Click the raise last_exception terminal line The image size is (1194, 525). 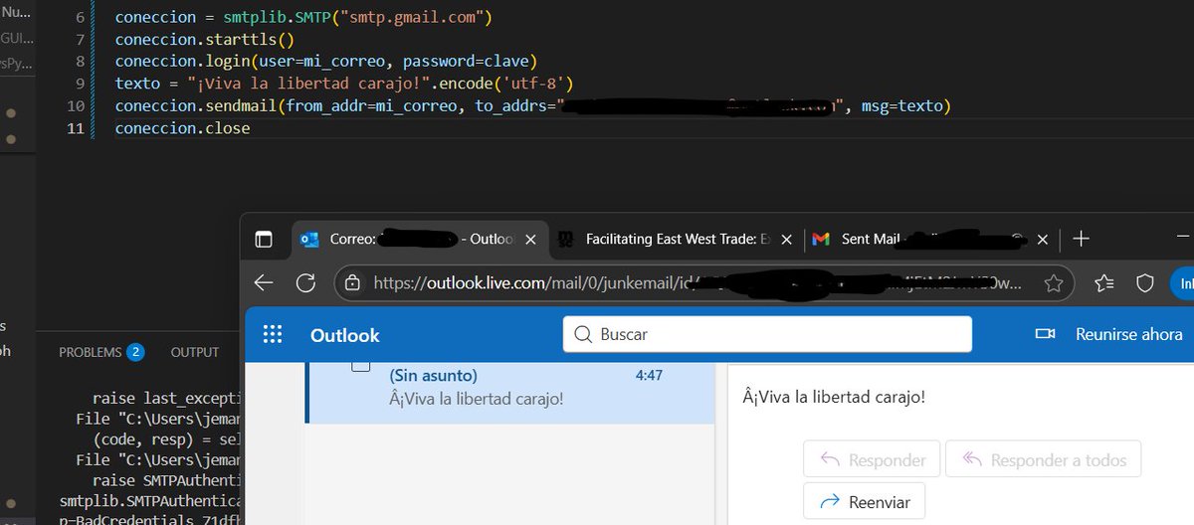tap(167, 398)
